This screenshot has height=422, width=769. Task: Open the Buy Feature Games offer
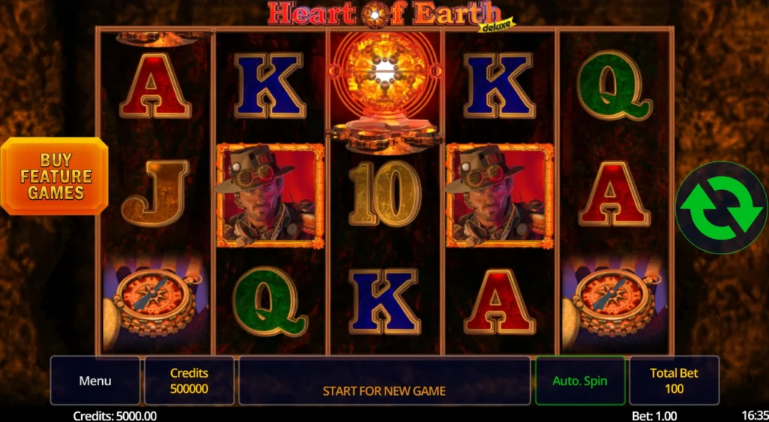[x=54, y=176]
